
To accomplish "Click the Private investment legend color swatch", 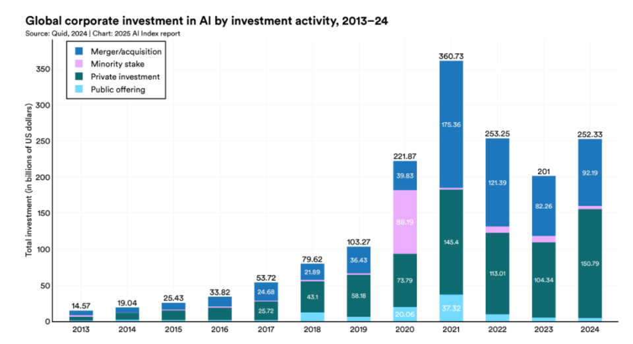I will pos(79,77).
